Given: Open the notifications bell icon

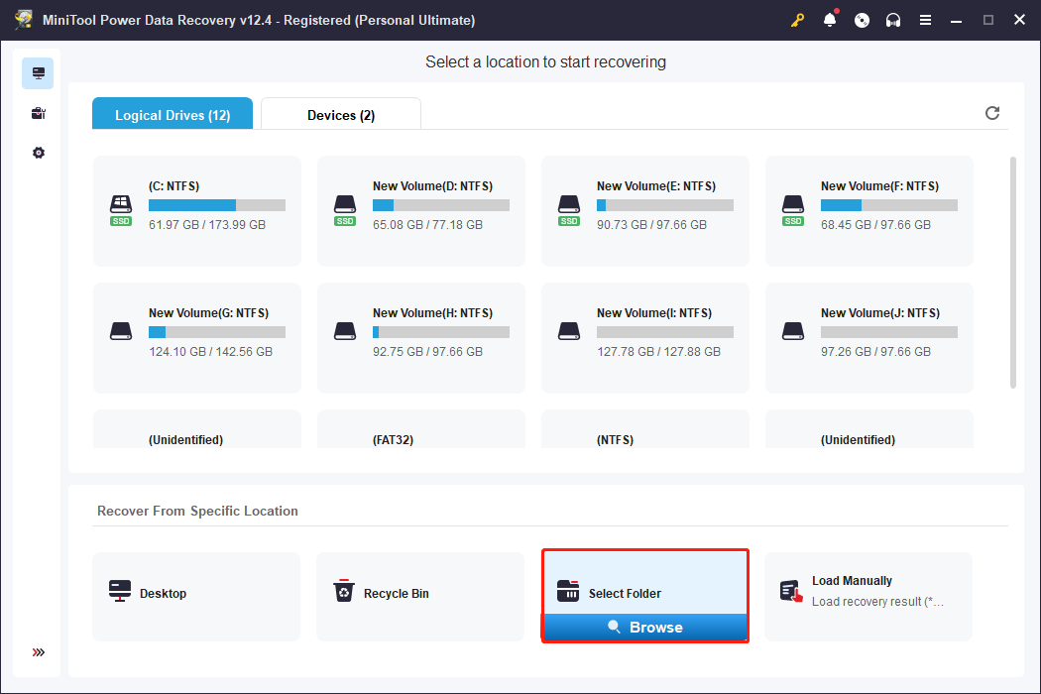Looking at the screenshot, I should tap(830, 19).
